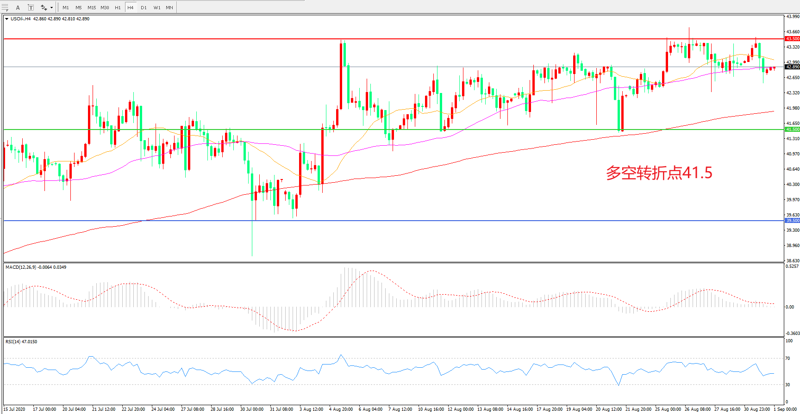Click the Arrows objects icon
This screenshot has width=800, height=414.
click(44, 7)
